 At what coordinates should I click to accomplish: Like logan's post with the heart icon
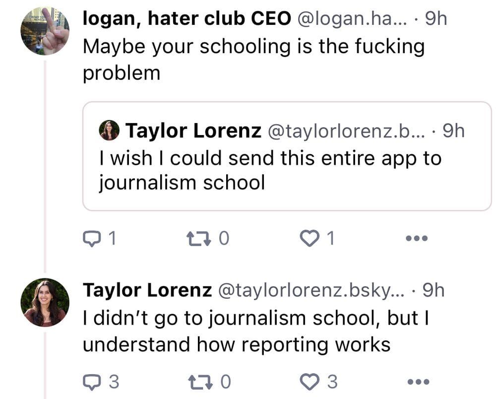pos(310,238)
